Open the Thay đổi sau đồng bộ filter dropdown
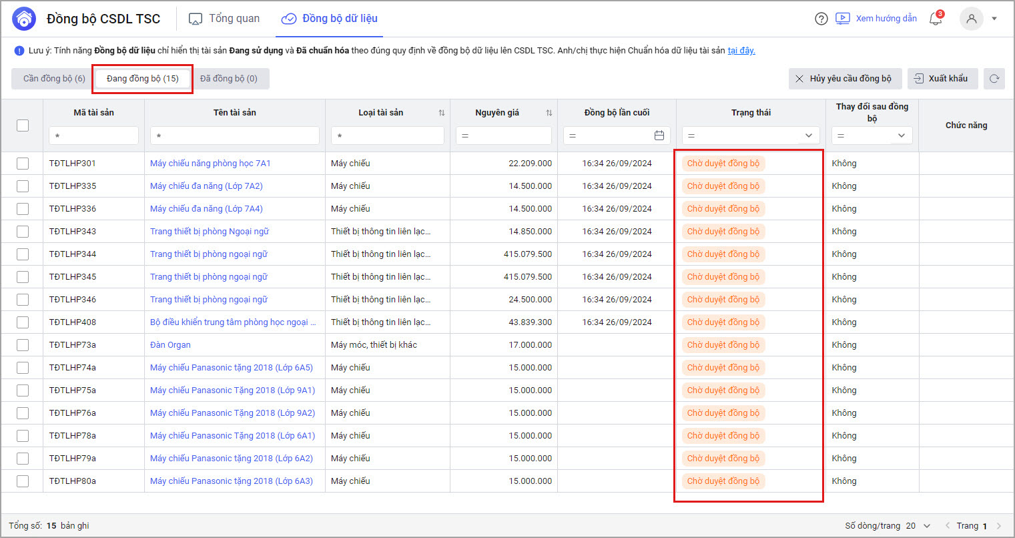This screenshot has width=1015, height=538. point(901,136)
